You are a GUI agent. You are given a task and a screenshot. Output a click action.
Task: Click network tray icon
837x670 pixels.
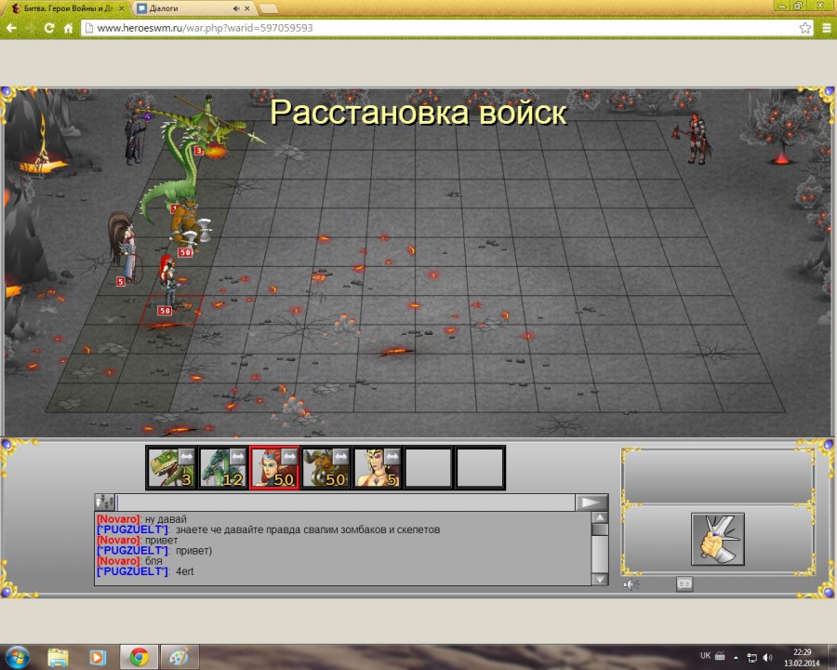[x=751, y=657]
